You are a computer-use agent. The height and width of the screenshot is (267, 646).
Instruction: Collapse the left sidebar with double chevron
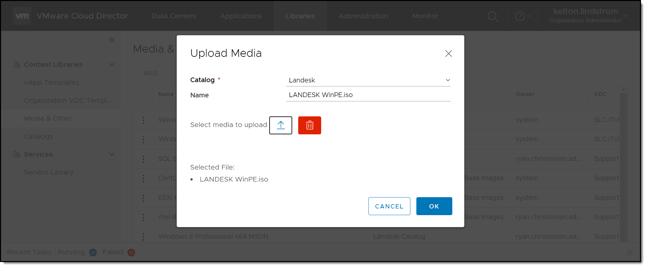112,40
